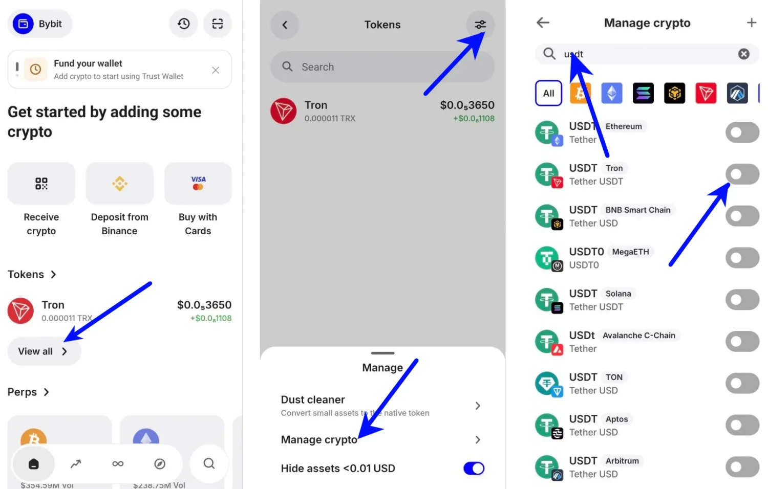The width and height of the screenshot is (768, 489).
Task: Go back from Manage crypto screen
Action: (x=543, y=23)
